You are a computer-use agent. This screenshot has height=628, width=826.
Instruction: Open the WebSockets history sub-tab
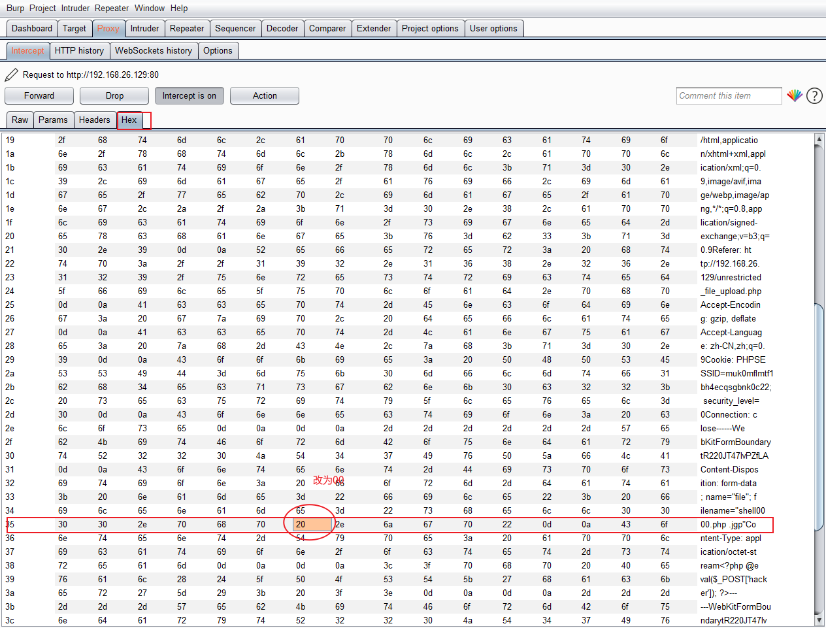pyautogui.click(x=154, y=50)
